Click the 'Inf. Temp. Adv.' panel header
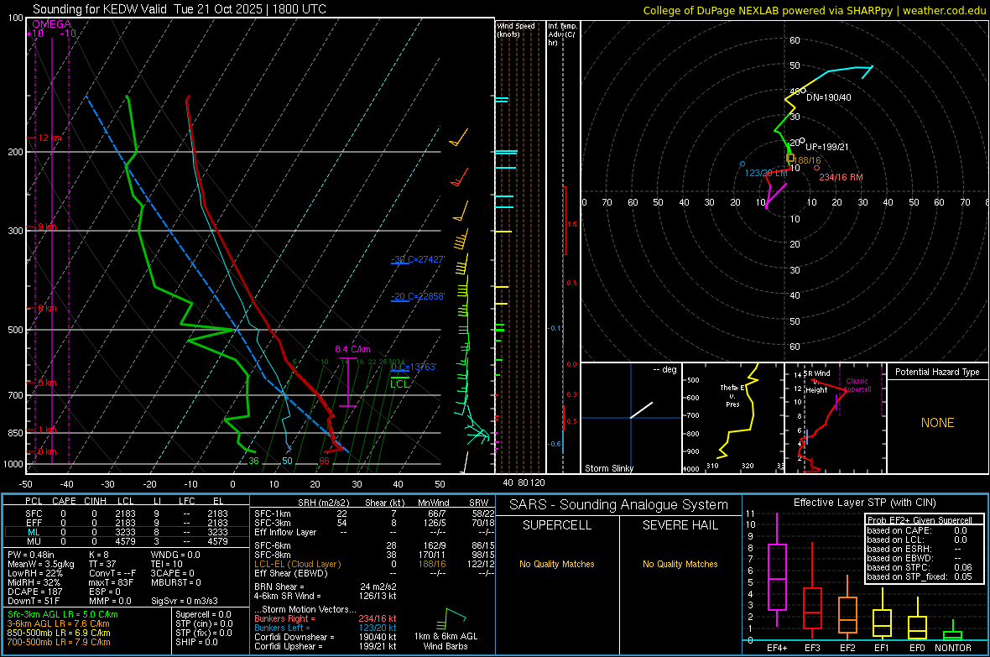This screenshot has height=657, width=990. (562, 34)
